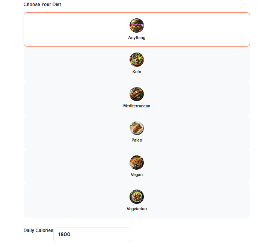Screen dimensions: 270x247
Task: Focus the Daily Calories input field
Action: (92, 235)
